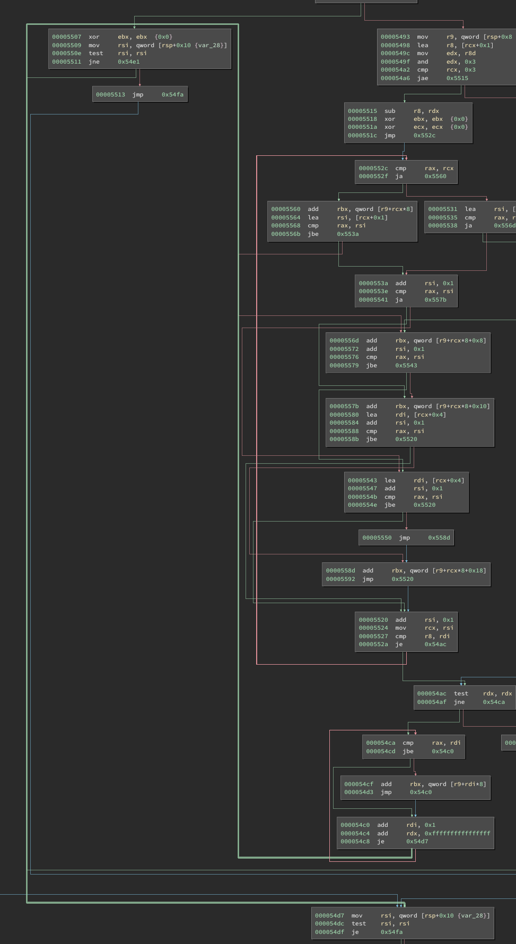Follow the jmp target 0x558d

(x=439, y=537)
